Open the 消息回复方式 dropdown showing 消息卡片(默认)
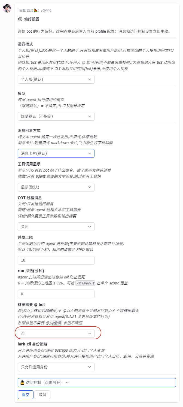 tap(56, 153)
